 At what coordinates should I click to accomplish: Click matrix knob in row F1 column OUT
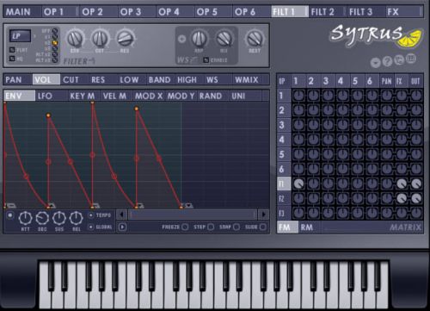point(416,183)
